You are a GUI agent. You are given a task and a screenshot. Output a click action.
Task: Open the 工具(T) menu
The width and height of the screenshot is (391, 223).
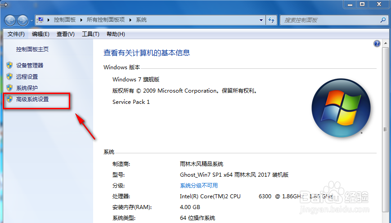click(x=90, y=34)
